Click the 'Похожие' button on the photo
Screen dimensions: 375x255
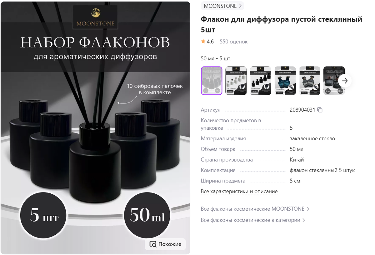tap(165, 244)
